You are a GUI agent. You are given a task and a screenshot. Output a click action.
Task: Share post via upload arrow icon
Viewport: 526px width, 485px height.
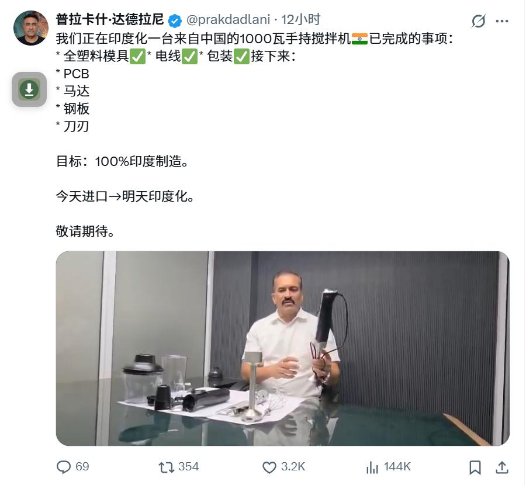click(x=502, y=467)
